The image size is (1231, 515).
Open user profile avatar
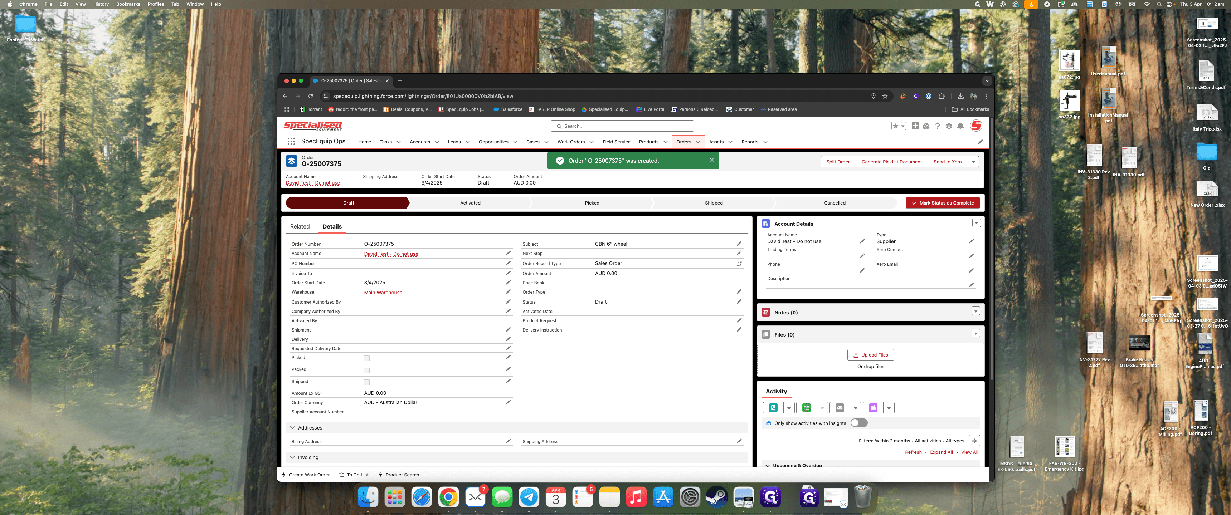pyautogui.click(x=976, y=126)
